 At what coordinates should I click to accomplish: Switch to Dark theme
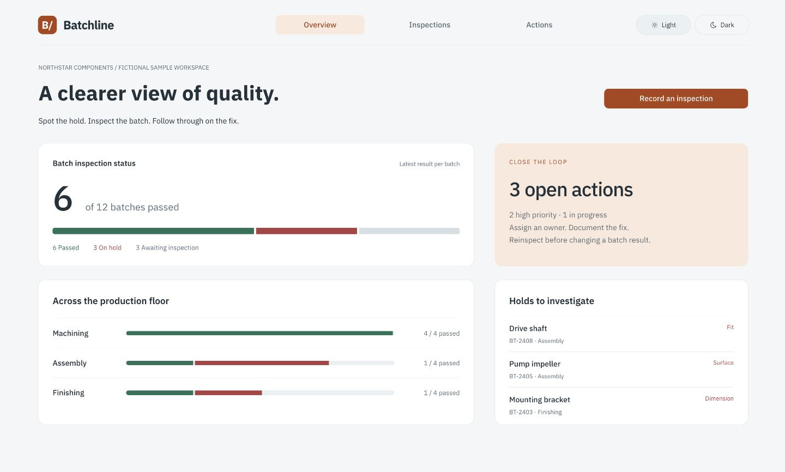point(722,25)
